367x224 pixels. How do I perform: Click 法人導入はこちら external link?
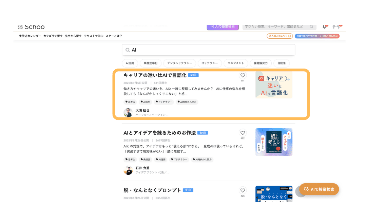coord(279,36)
